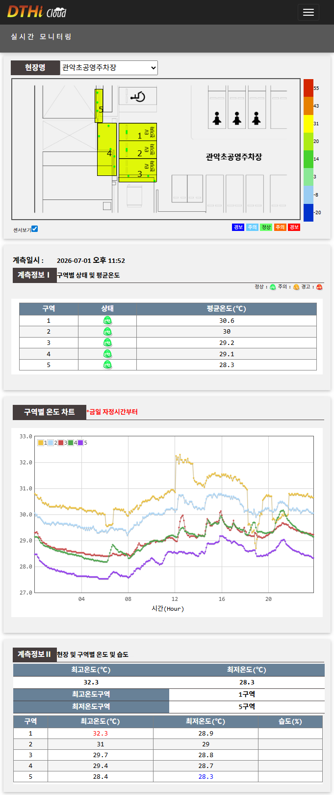Click zone 4 green status icon

(107, 354)
